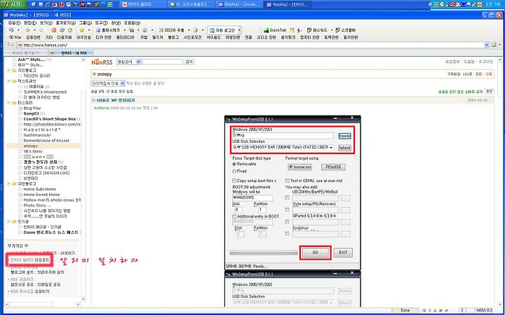
Task: Click the EXIT button in WinSetupFromUSB image
Action: point(343,253)
